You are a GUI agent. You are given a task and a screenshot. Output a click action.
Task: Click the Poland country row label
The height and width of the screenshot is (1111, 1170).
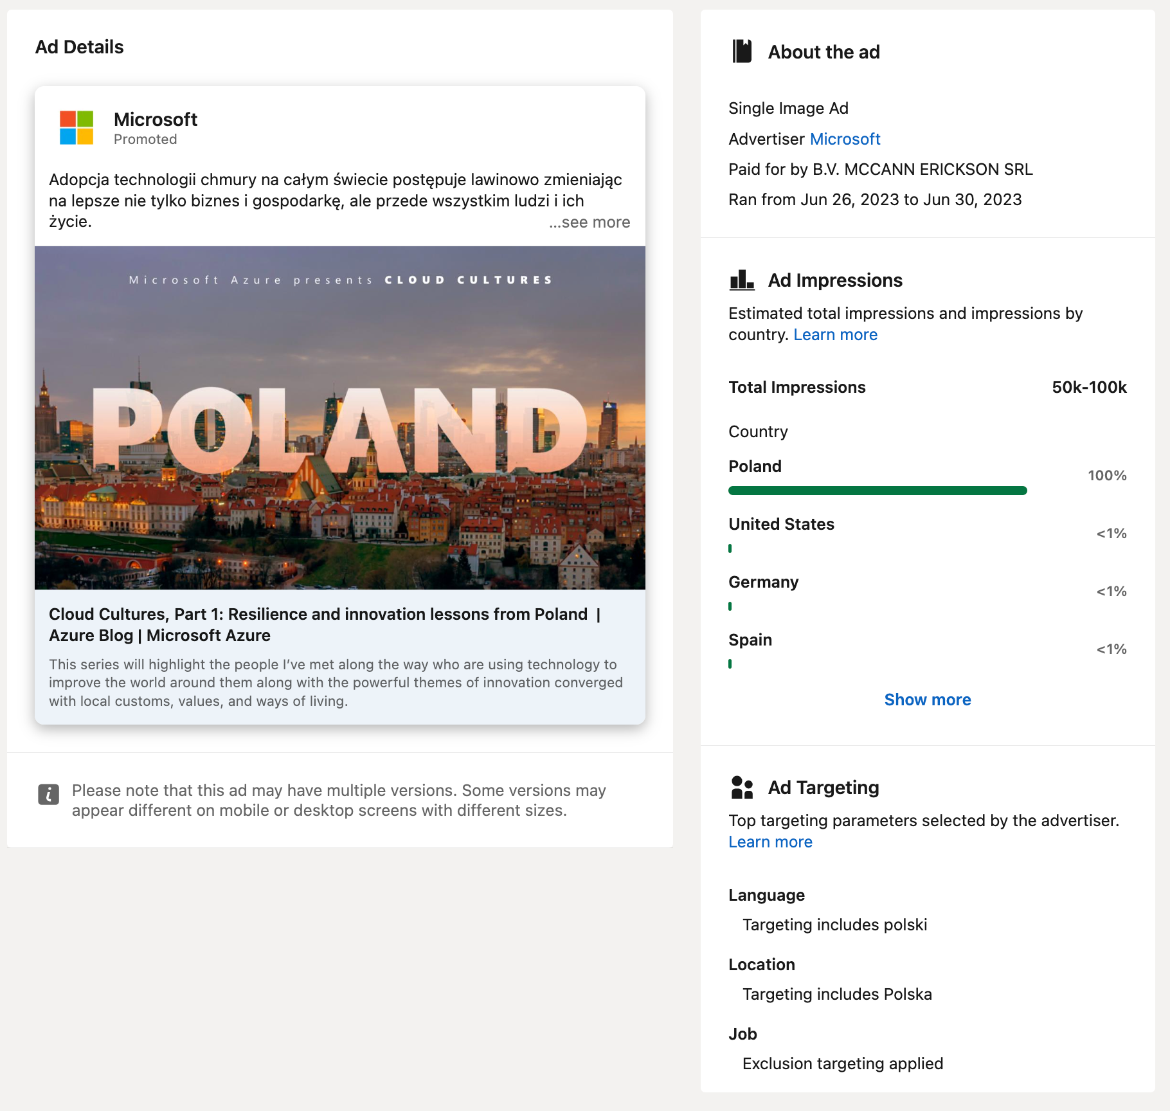755,466
